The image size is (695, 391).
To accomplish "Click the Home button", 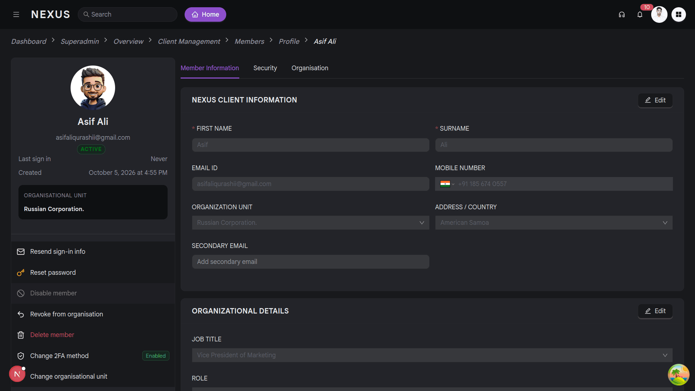I will click(x=205, y=14).
